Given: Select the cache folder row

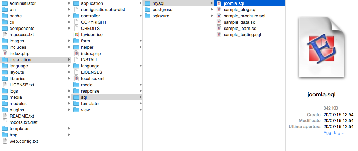Looking at the screenshot, I should tap(36, 16).
